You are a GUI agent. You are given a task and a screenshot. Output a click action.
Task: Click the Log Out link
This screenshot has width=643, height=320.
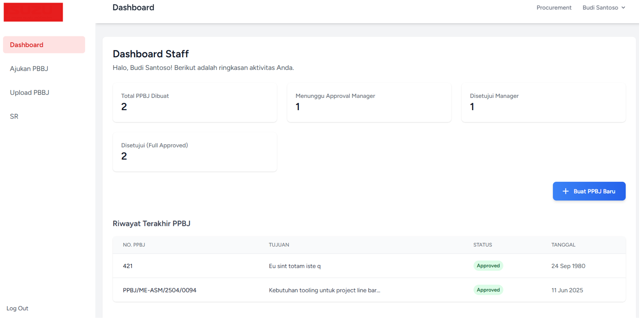pos(18,308)
